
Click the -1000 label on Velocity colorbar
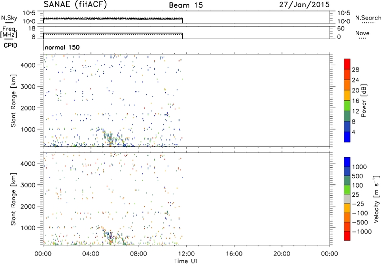point(361,232)
